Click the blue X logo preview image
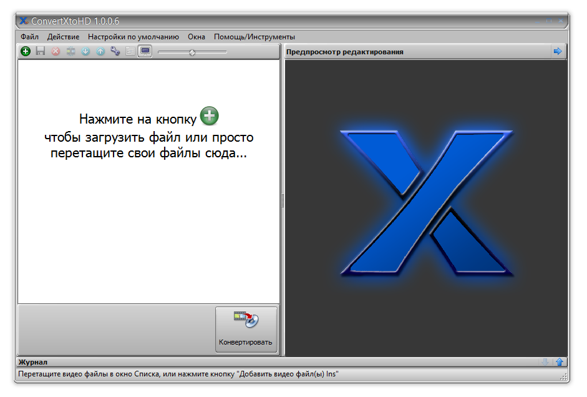The image size is (587, 397). (x=427, y=202)
